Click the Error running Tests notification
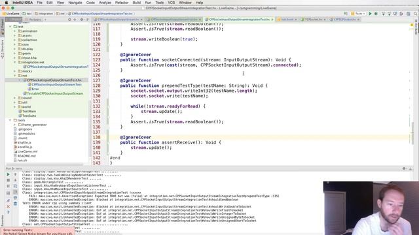The image size is (419, 235). coord(37,231)
